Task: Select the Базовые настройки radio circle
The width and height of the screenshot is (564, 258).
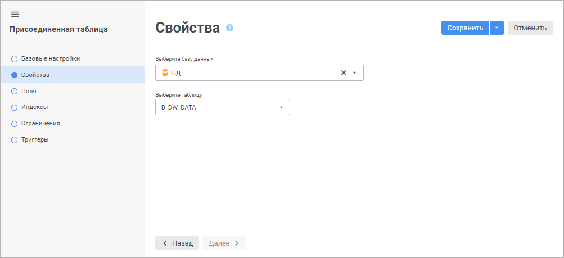Action: pos(15,58)
